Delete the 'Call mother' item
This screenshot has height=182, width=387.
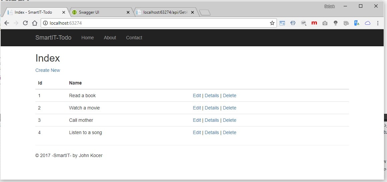(230, 120)
